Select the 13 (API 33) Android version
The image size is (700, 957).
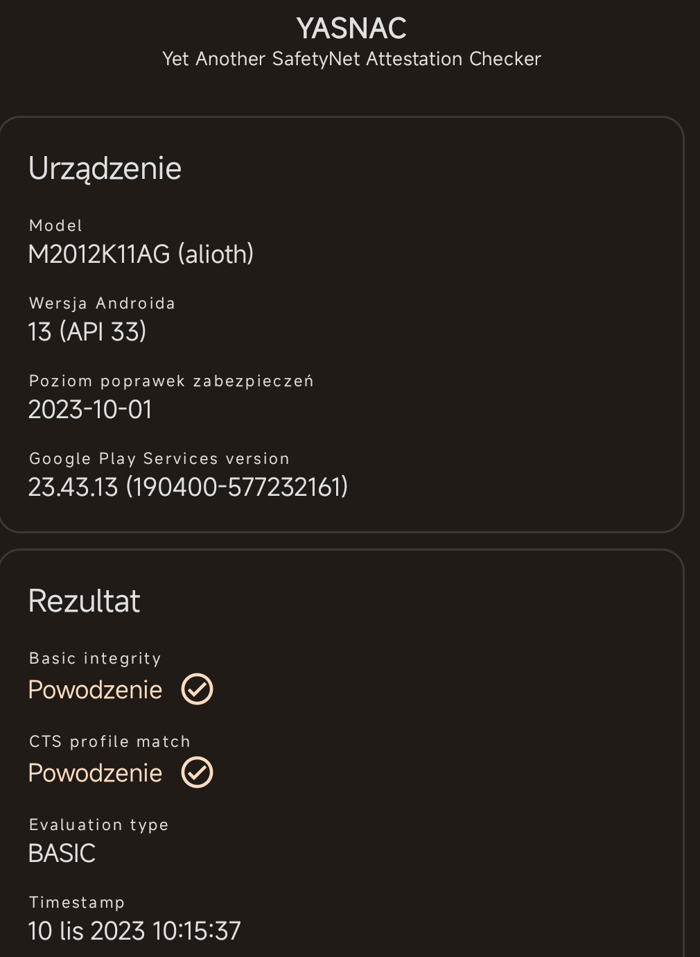click(x=87, y=332)
